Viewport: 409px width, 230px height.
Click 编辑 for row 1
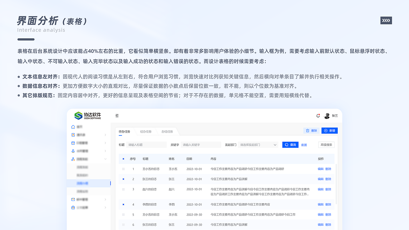320,169
